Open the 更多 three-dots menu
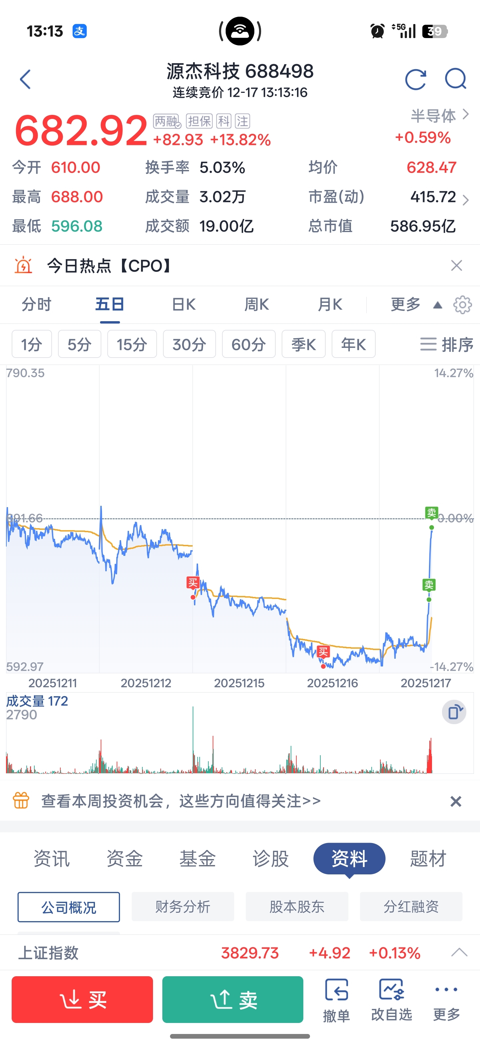 pyautogui.click(x=446, y=1000)
